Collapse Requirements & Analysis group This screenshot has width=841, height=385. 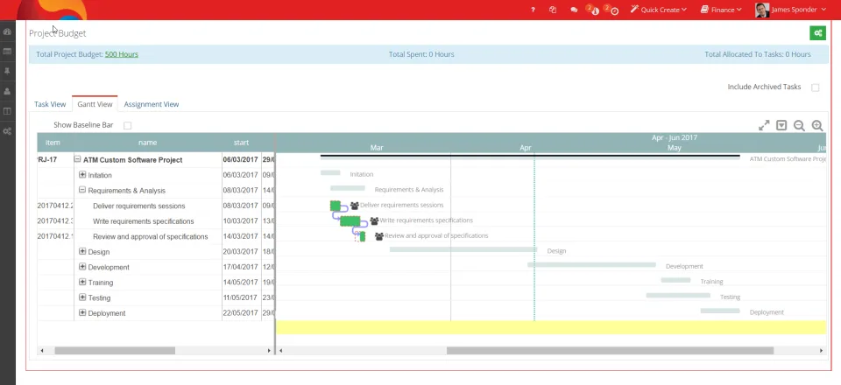tap(82, 190)
